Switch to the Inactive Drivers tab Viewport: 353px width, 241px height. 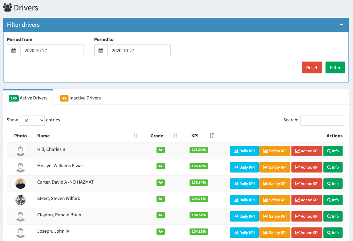click(80, 98)
